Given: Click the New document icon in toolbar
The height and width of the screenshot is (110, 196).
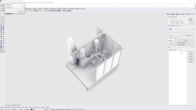Looking at the screenshot, I should pyautogui.click(x=2, y=11).
